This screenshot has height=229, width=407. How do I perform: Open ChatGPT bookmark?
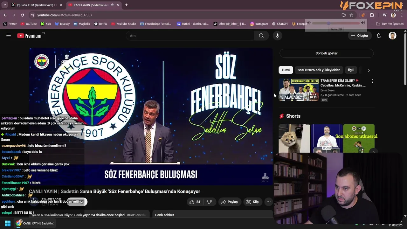click(280, 24)
